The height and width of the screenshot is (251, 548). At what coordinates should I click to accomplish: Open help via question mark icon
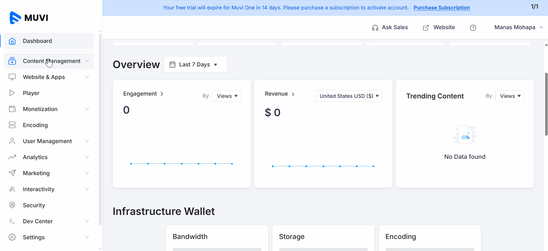(x=473, y=28)
